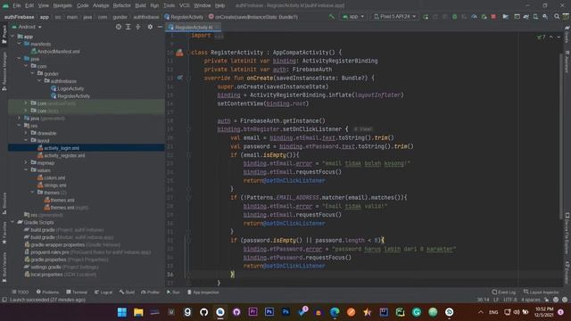Open the Profile app gauge icon
Screen dimensions: 571x321
[x=474, y=17]
